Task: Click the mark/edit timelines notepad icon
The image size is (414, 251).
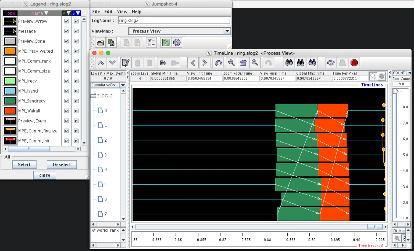Action: [126, 63]
